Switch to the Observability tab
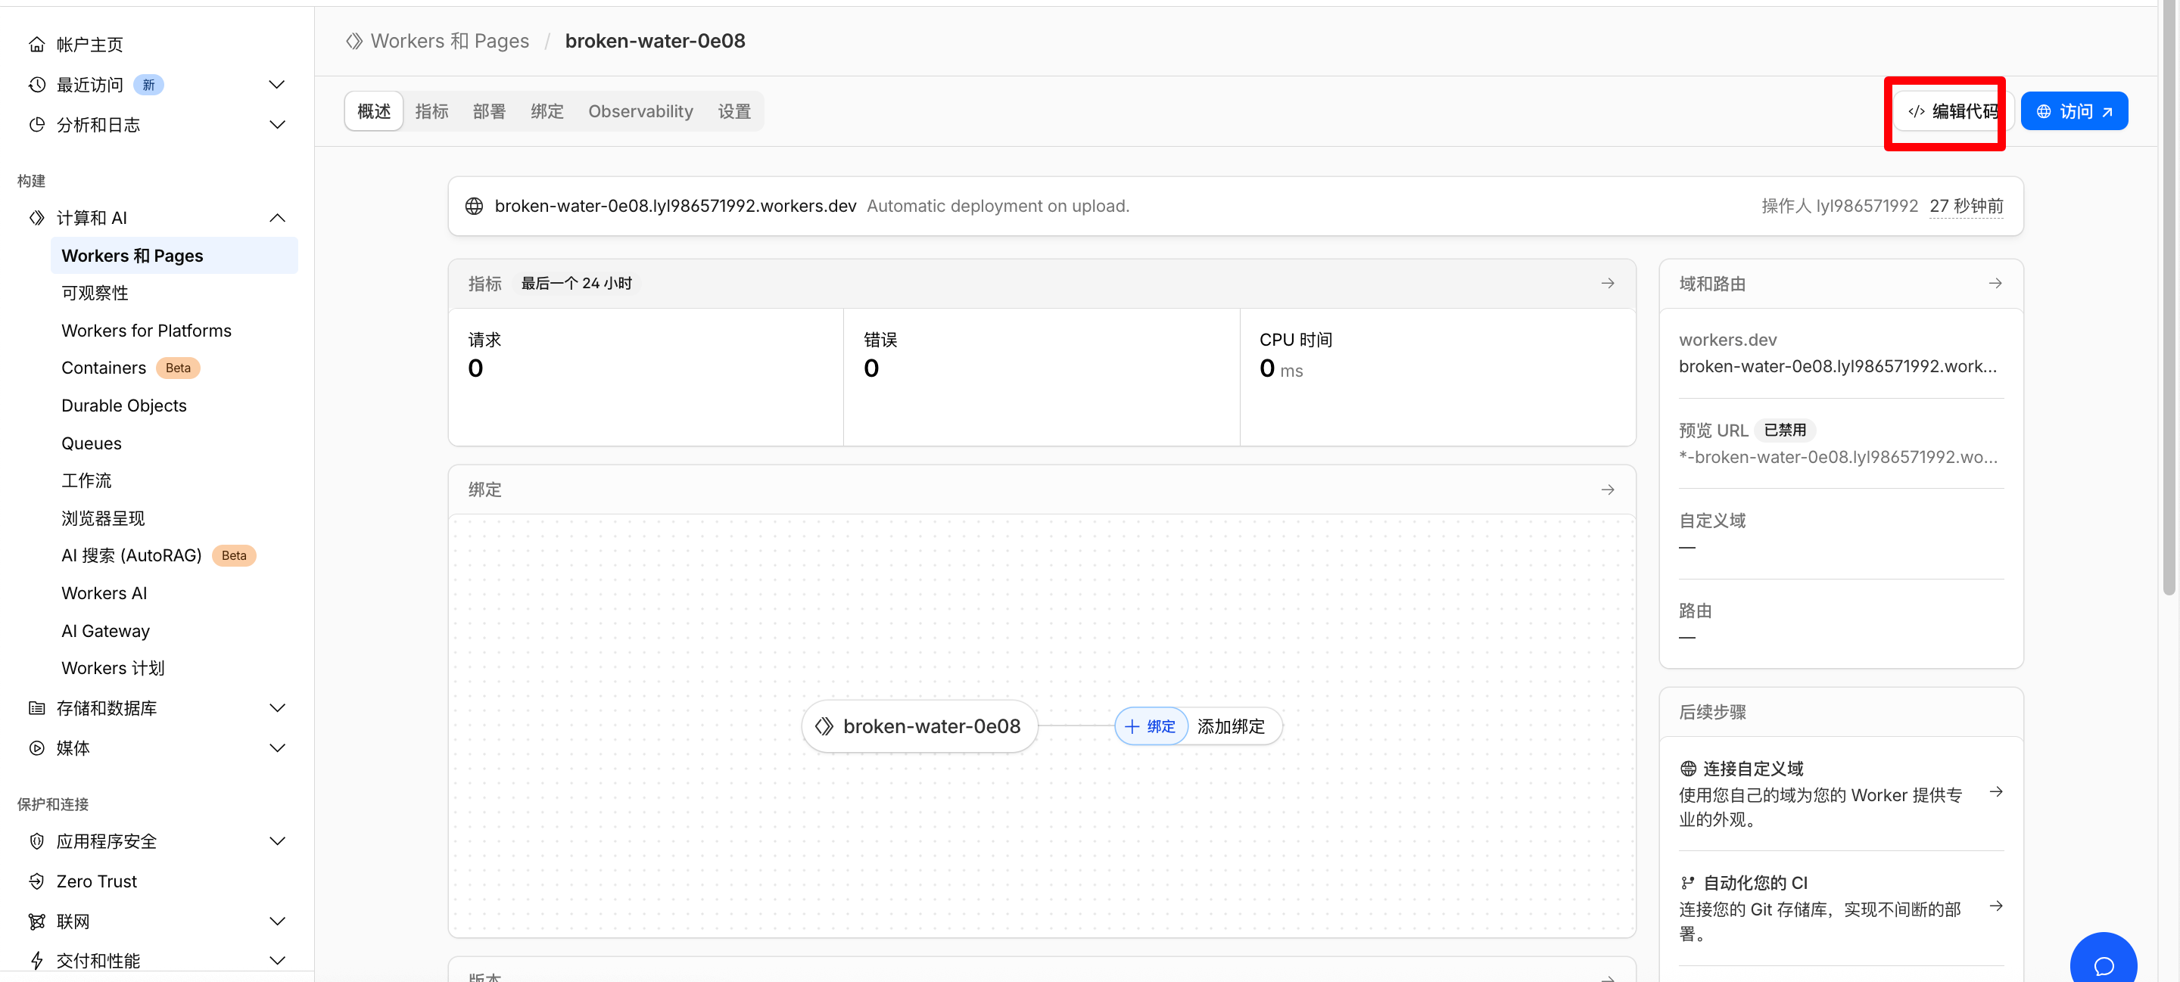This screenshot has height=982, width=2180. (640, 112)
